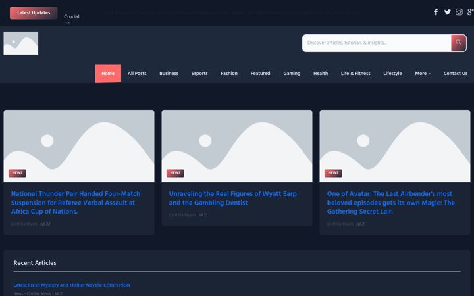Open the Google Plus social icon

tap(470, 12)
